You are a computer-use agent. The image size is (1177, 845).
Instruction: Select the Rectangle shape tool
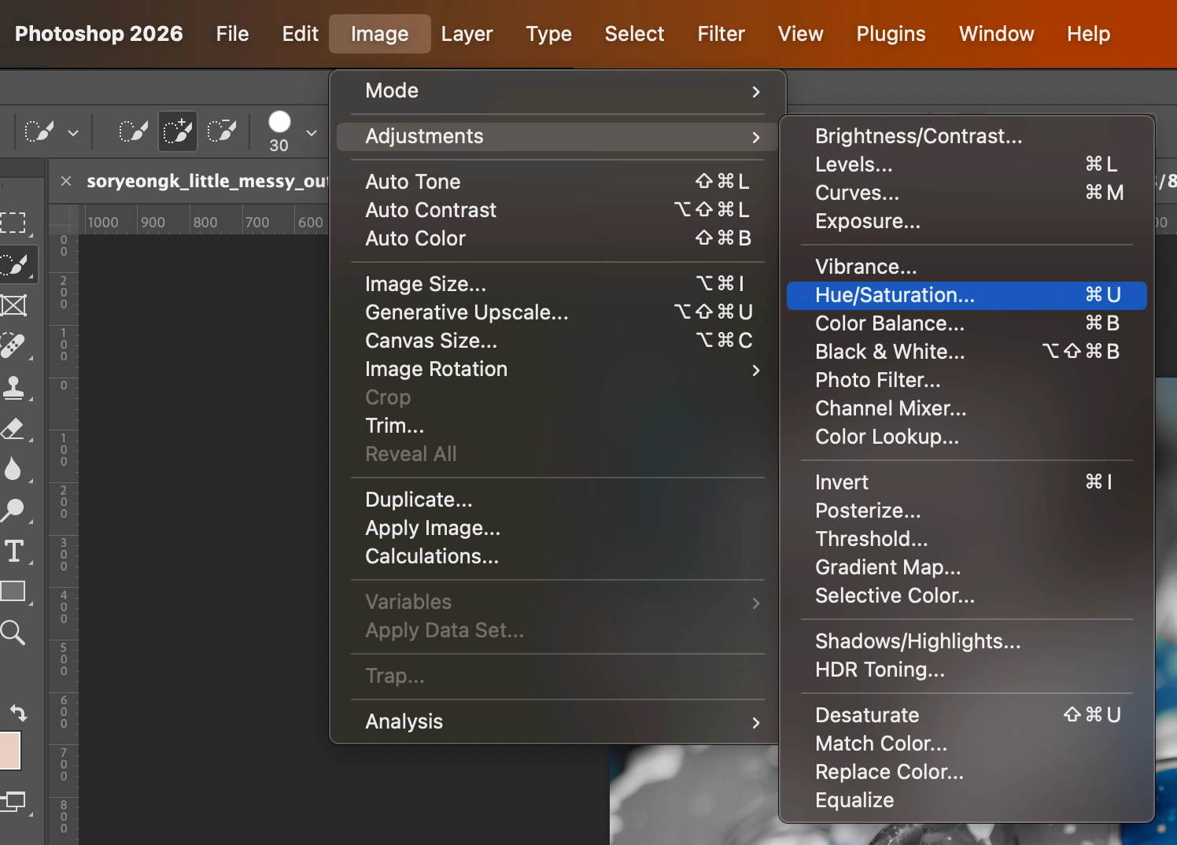[x=13, y=592]
